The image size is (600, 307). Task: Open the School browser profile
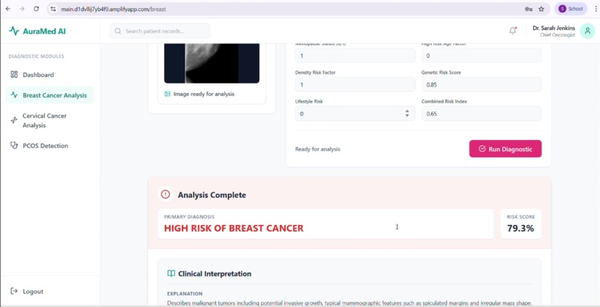tap(570, 9)
